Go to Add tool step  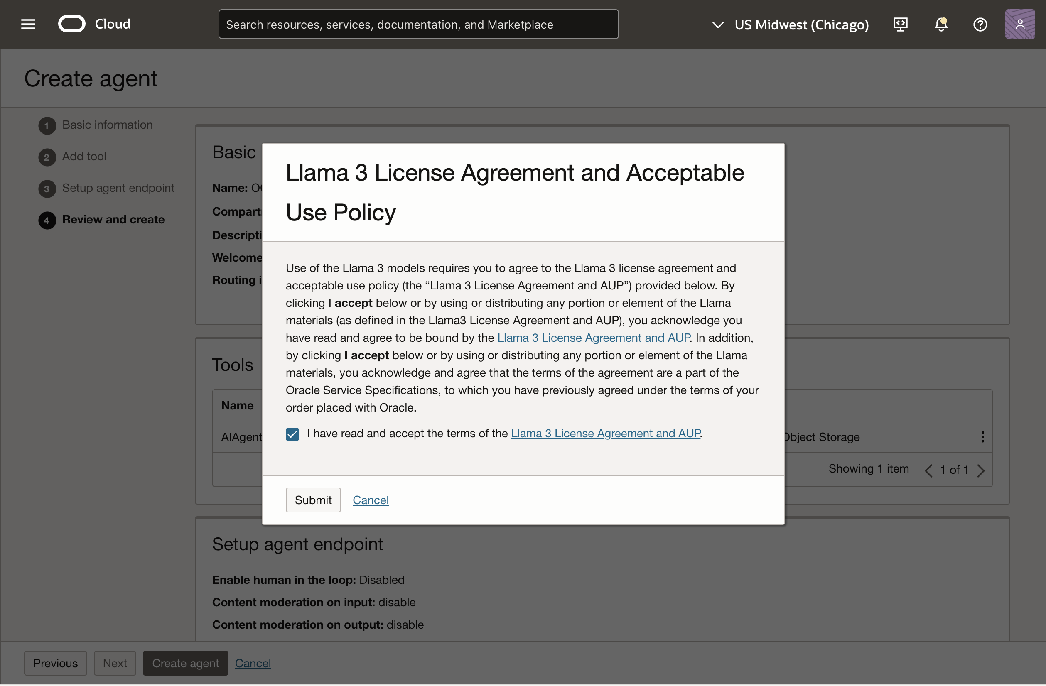[84, 157]
